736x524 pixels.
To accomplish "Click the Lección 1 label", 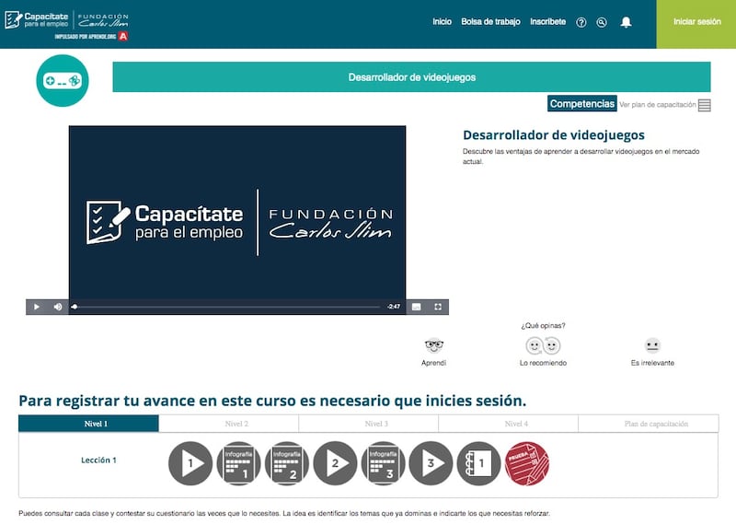I will click(98, 460).
